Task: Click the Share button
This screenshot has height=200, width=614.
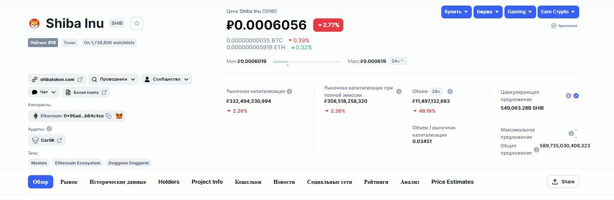Action: (563, 182)
